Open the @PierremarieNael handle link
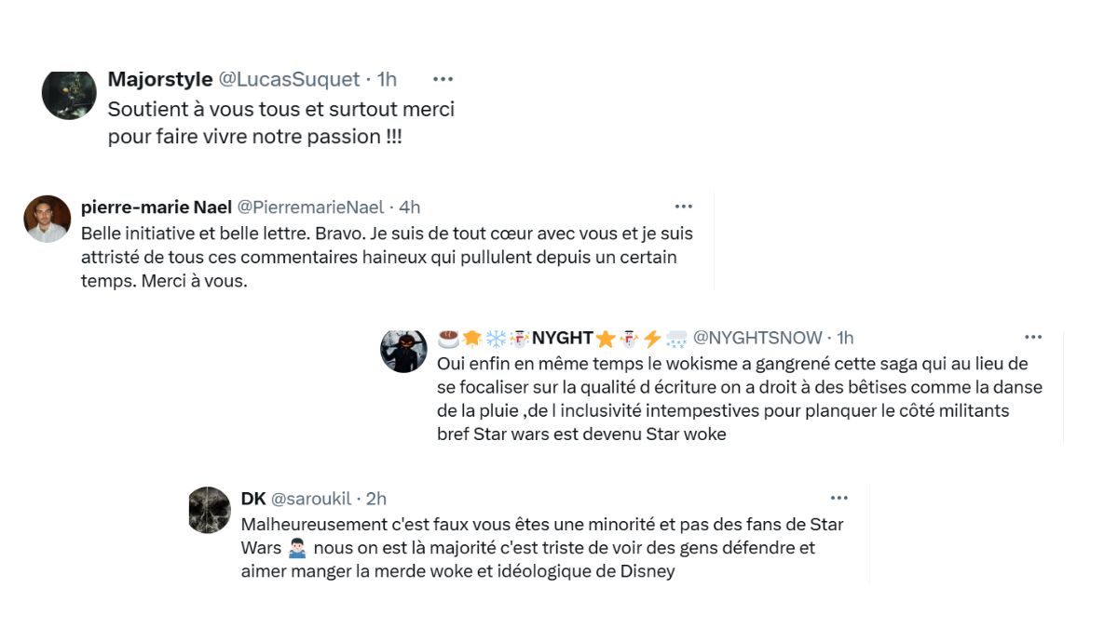This screenshot has width=1118, height=628. 310,207
